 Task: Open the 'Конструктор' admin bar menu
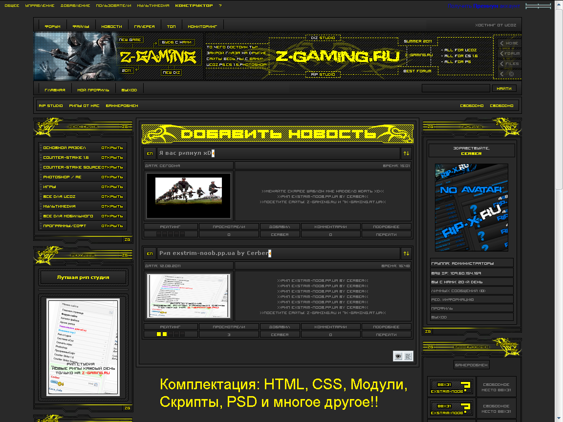[194, 5]
